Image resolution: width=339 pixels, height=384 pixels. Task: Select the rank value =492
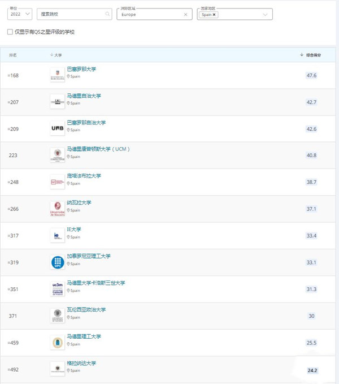[x=13, y=369]
